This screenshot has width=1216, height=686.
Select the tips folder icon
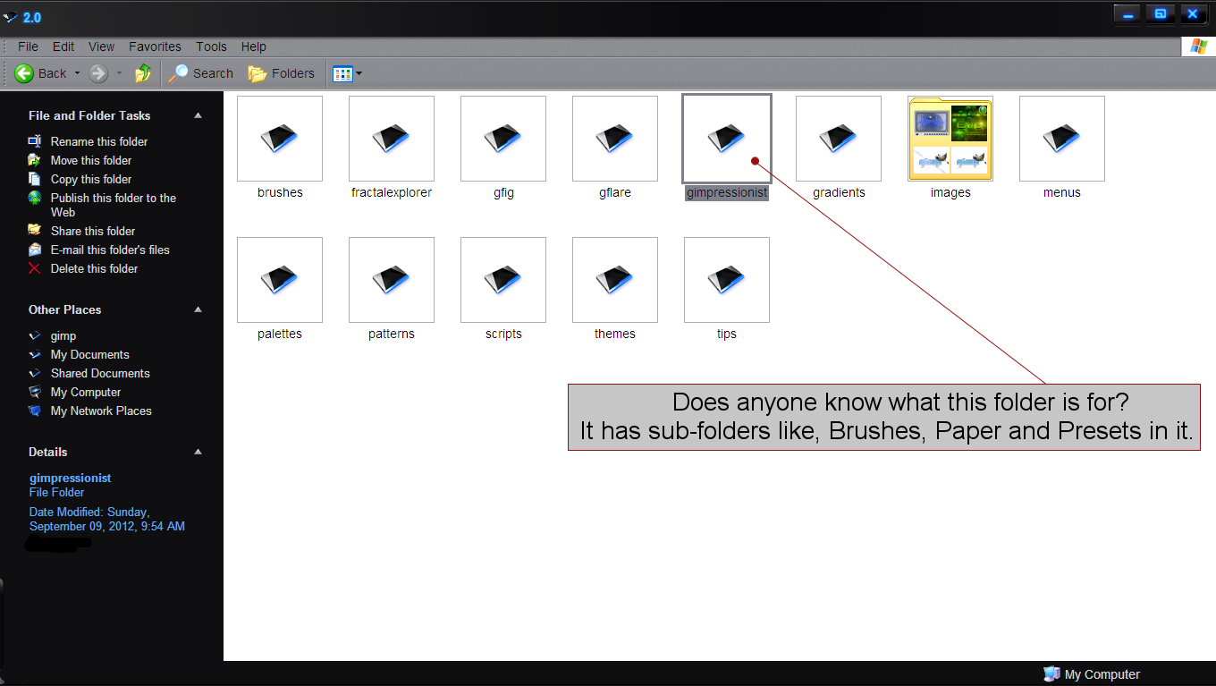pyautogui.click(x=727, y=280)
